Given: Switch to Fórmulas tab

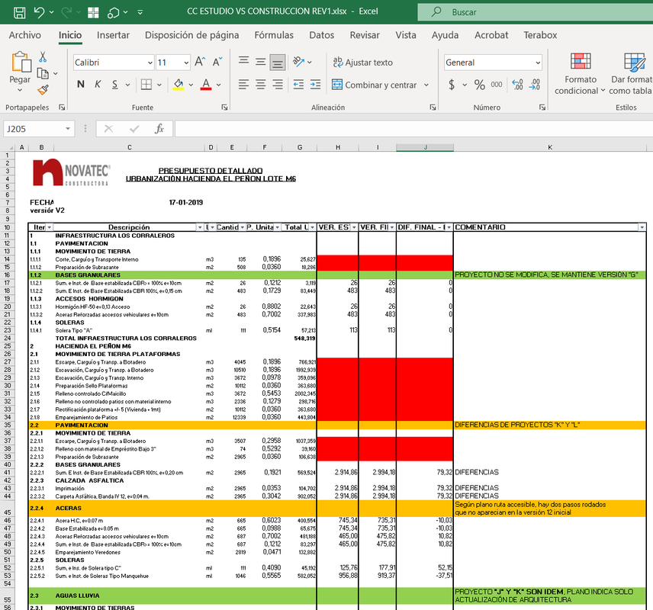Looking at the screenshot, I should [274, 35].
